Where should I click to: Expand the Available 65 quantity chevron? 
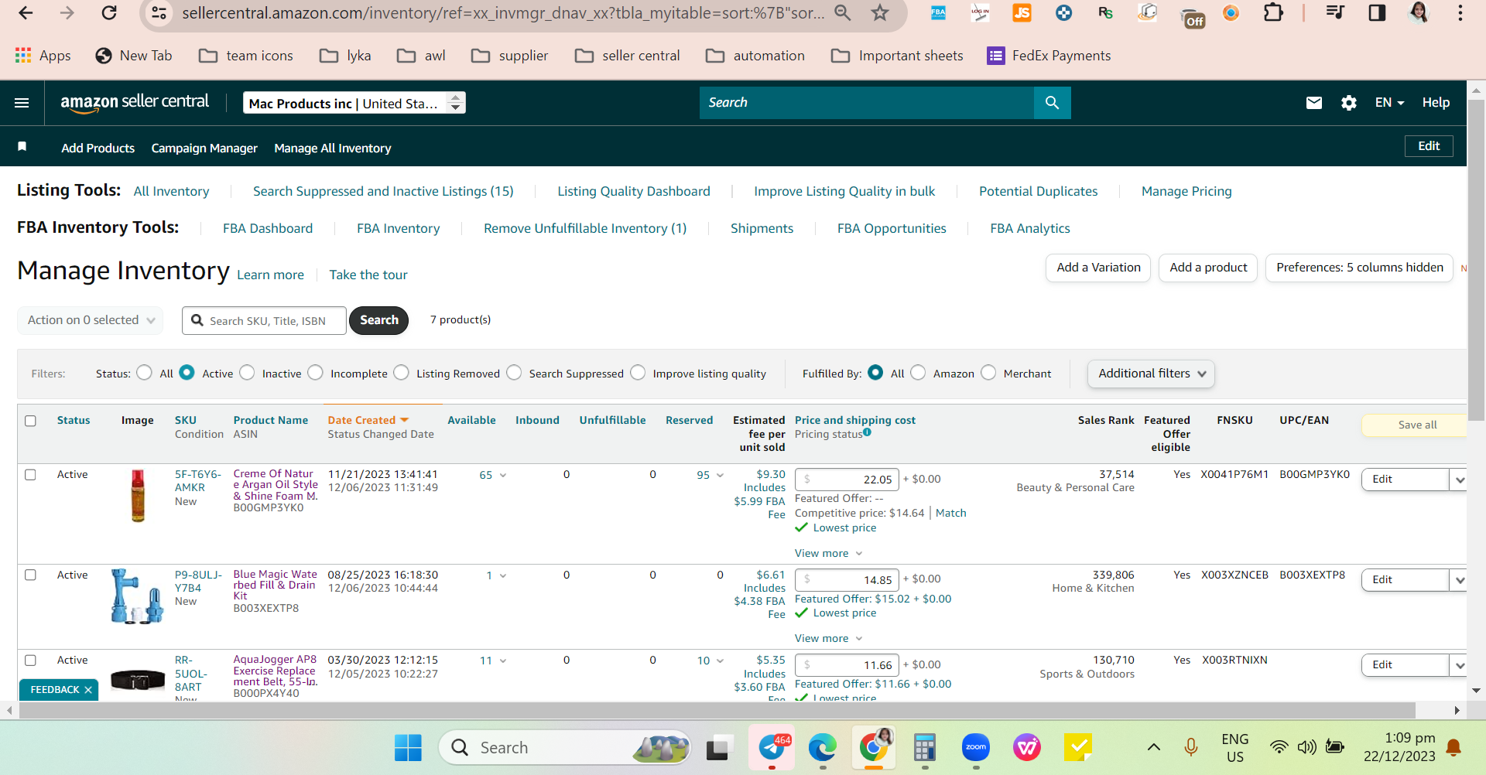(503, 476)
